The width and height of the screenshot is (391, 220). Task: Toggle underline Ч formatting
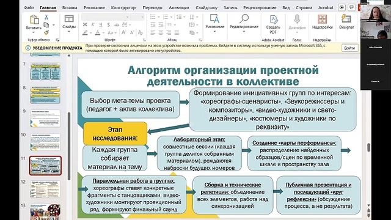point(100,24)
